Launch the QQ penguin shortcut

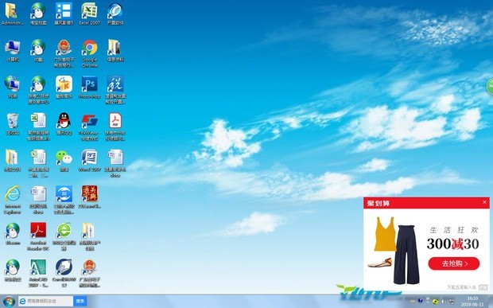pyautogui.click(x=64, y=124)
